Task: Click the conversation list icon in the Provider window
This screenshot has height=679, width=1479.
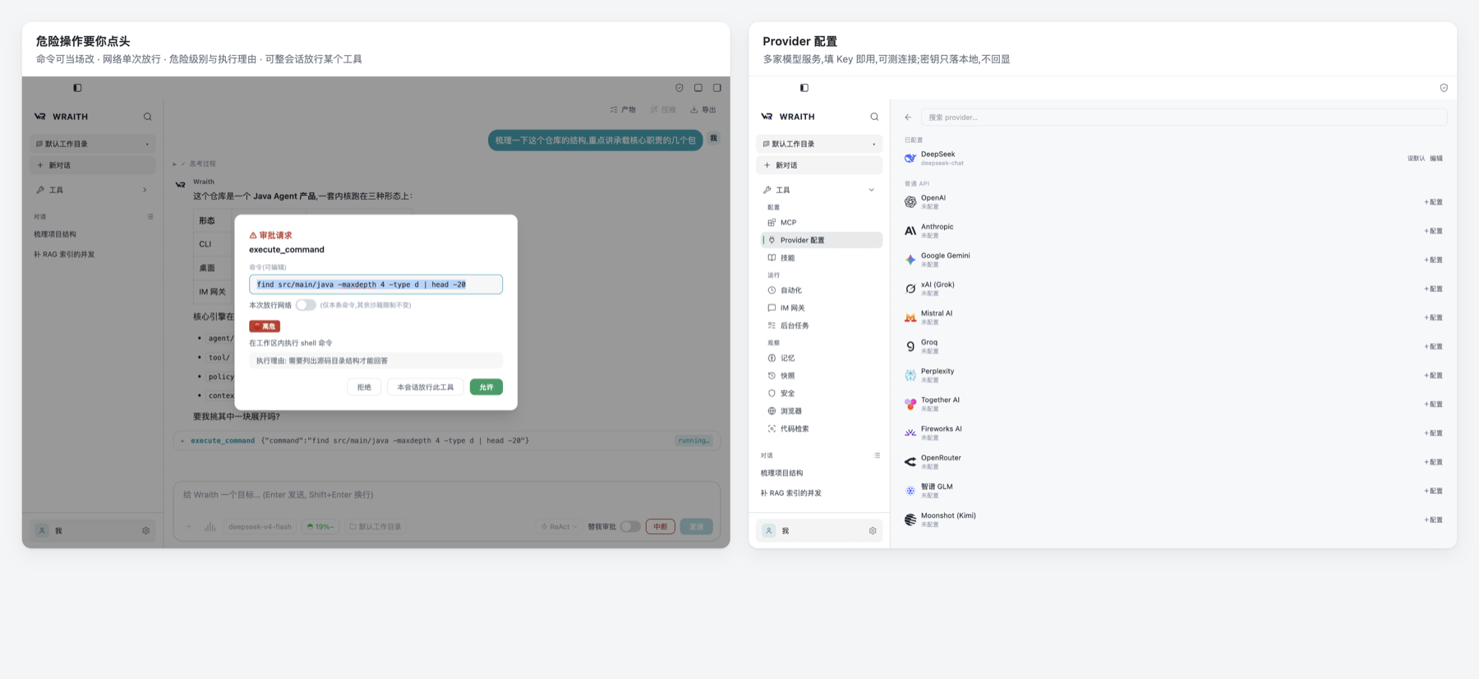Action: [877, 455]
